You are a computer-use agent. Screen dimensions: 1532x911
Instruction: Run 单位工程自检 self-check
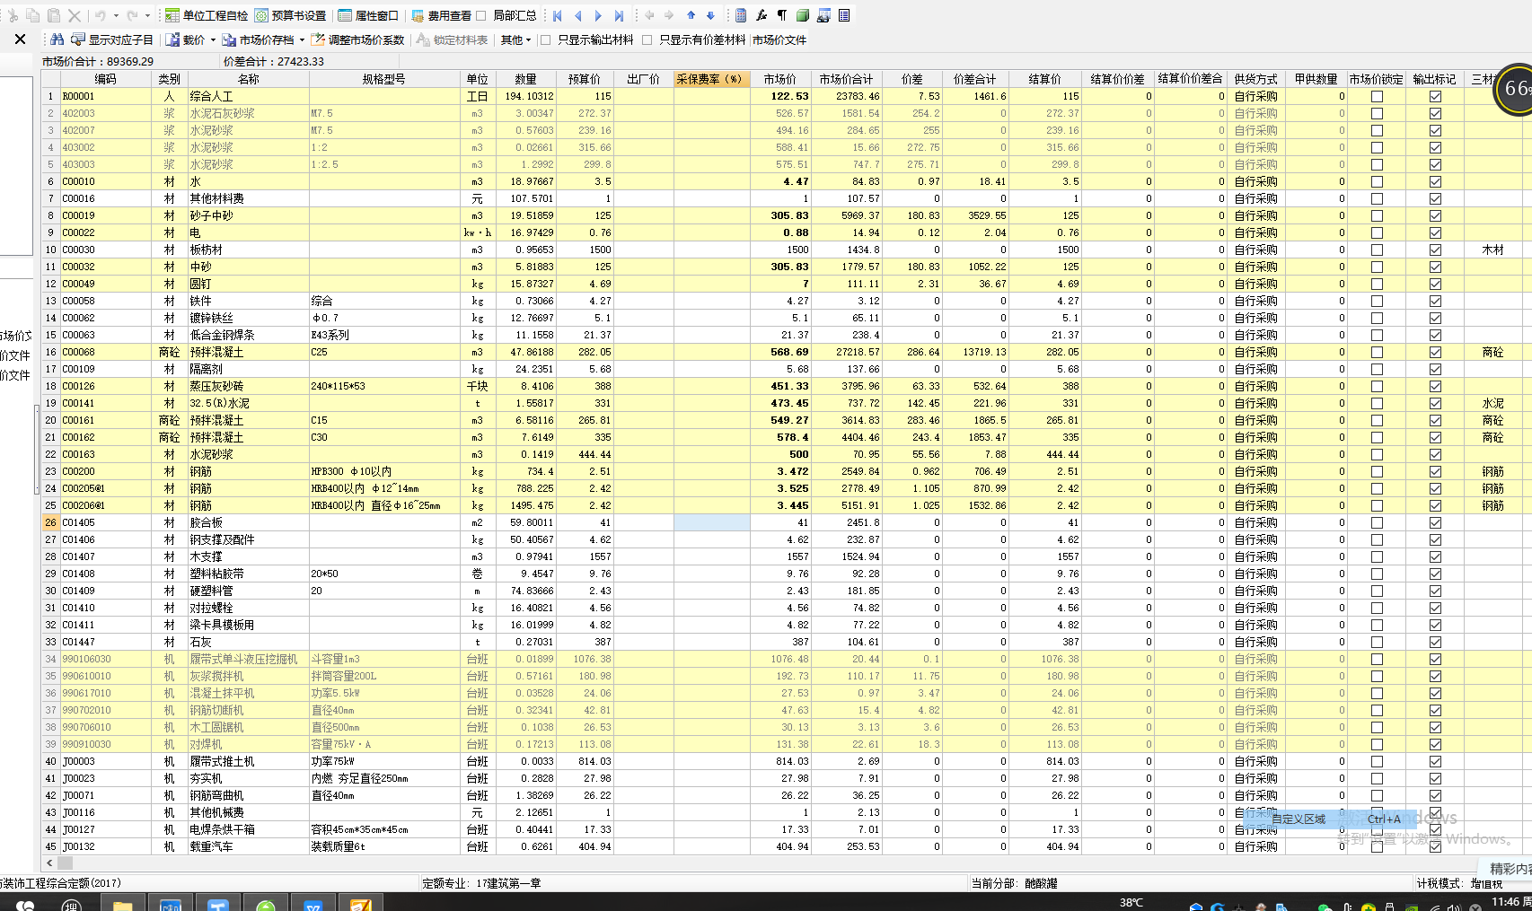pyautogui.click(x=207, y=15)
